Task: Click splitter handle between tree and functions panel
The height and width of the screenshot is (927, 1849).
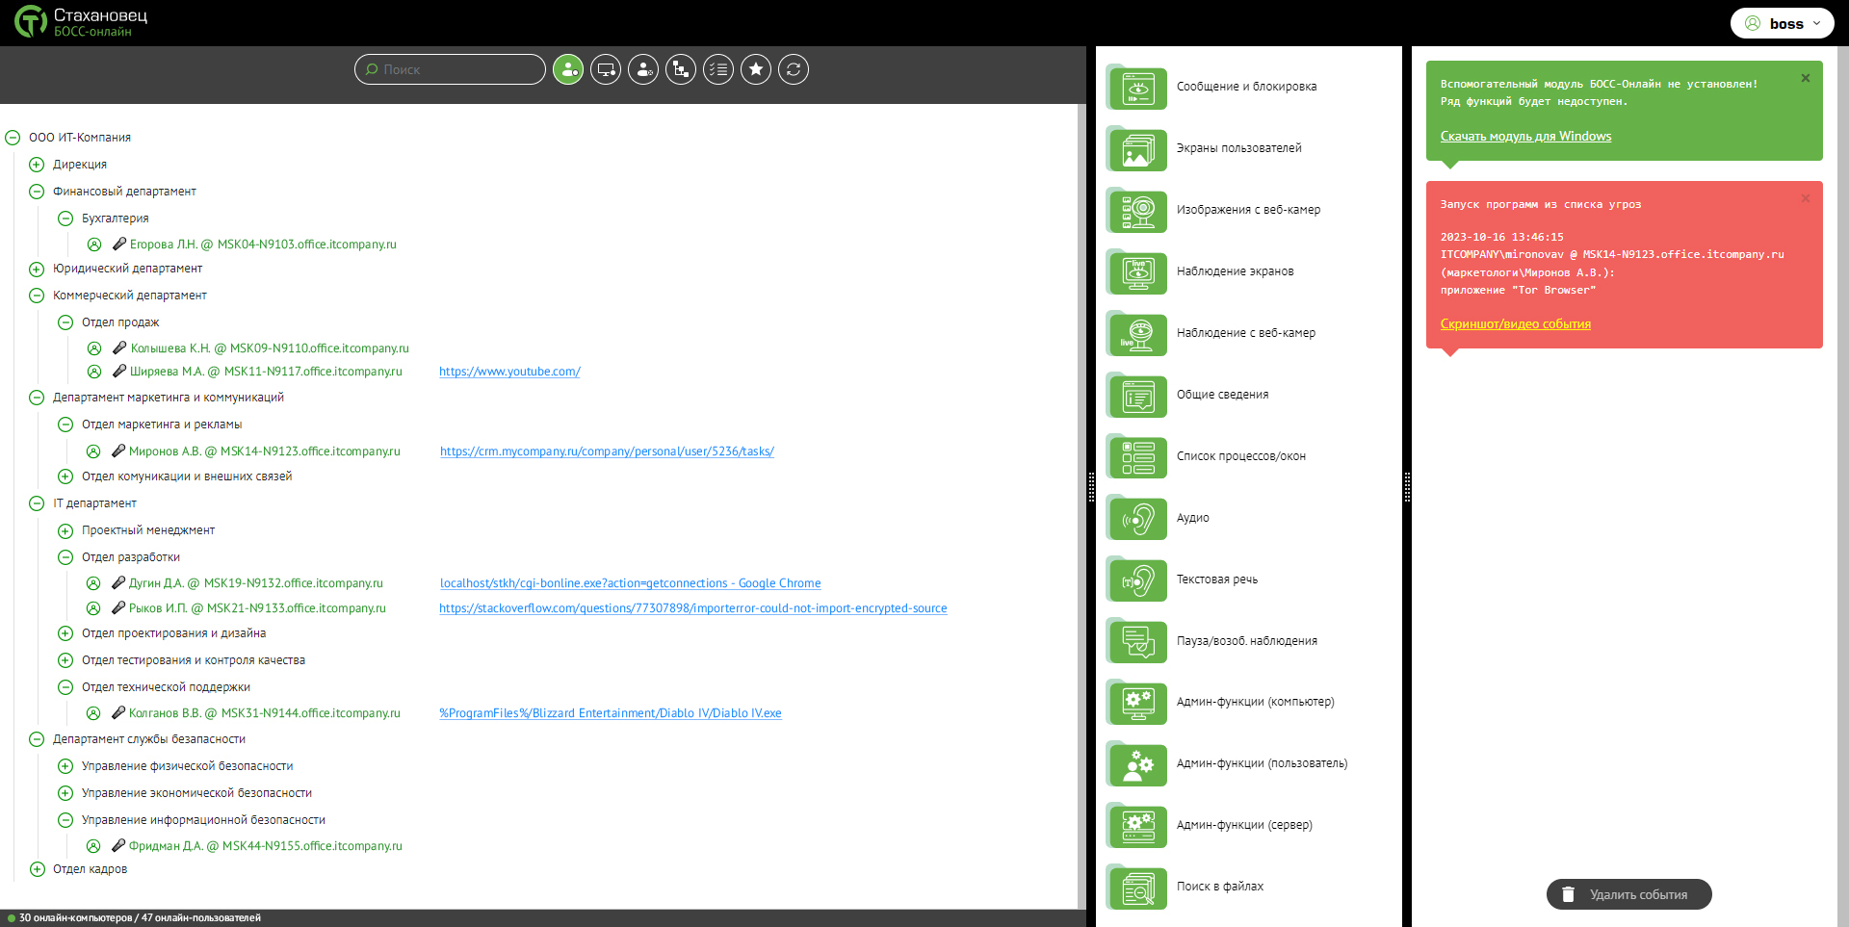Action: click(1091, 487)
